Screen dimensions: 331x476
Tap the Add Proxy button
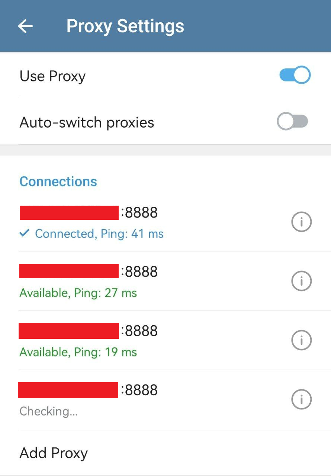click(x=54, y=453)
